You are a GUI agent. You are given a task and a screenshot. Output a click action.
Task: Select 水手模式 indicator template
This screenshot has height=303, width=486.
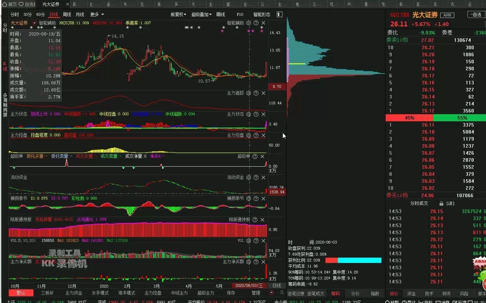coord(100,293)
